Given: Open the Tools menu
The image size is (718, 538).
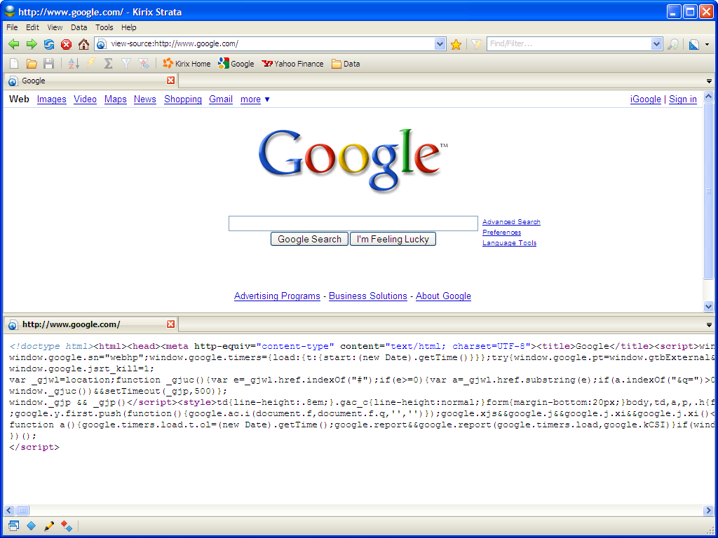Looking at the screenshot, I should pyautogui.click(x=104, y=27).
